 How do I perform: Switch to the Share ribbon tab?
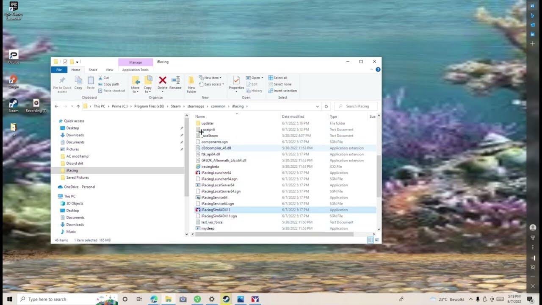tap(93, 70)
